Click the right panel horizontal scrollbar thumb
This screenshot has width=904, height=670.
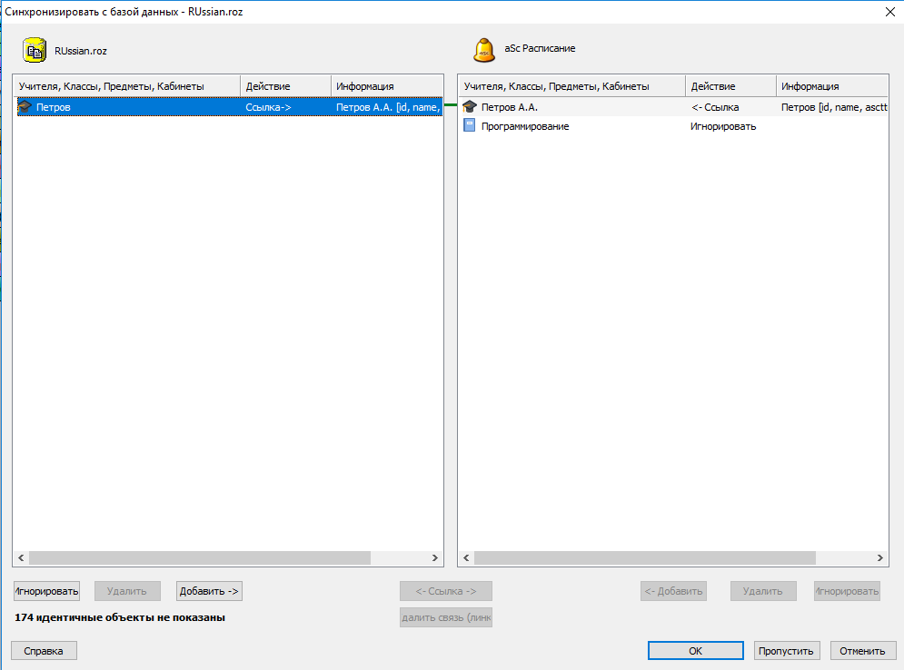[644, 558]
